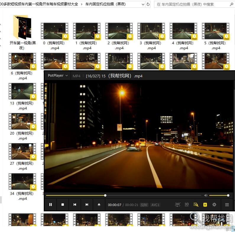Toggle the yellow playlist panel icon
This screenshot has height=232, width=235.
[205, 205]
